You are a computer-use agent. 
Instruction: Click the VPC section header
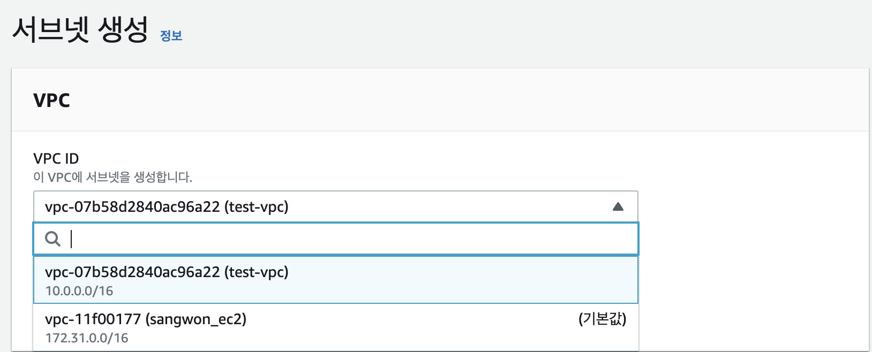tap(51, 101)
